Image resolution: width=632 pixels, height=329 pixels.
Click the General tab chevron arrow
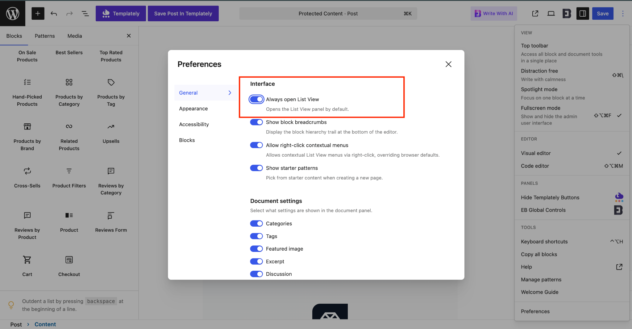coord(230,93)
